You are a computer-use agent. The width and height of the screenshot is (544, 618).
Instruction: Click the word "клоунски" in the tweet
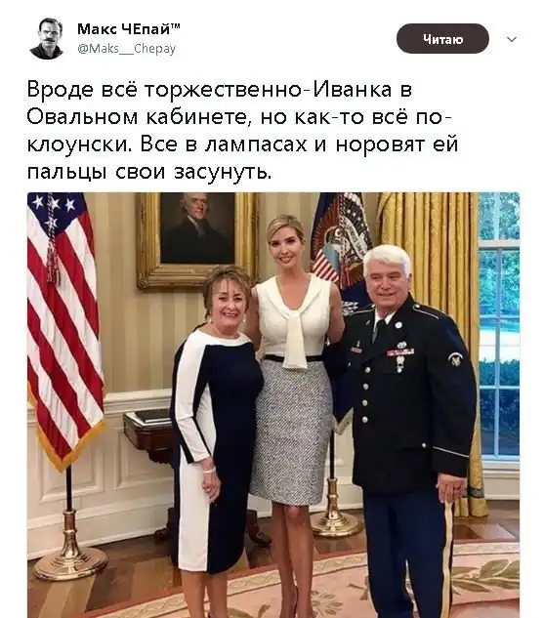pos(78,144)
